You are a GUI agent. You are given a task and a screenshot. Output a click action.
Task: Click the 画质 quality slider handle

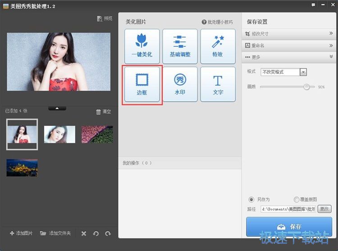307,87
